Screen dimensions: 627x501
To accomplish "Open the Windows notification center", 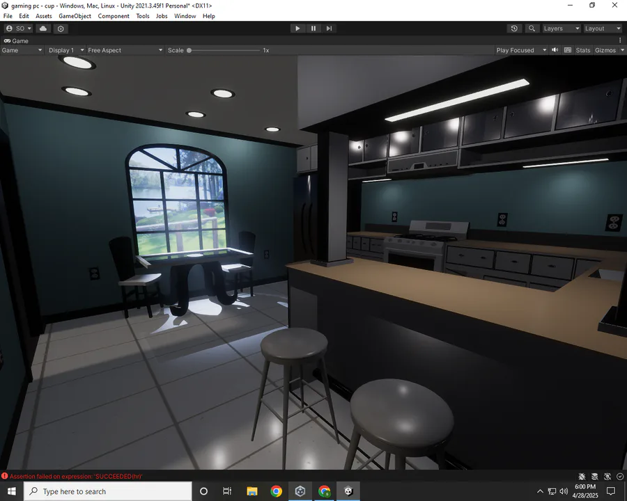I will point(611,491).
